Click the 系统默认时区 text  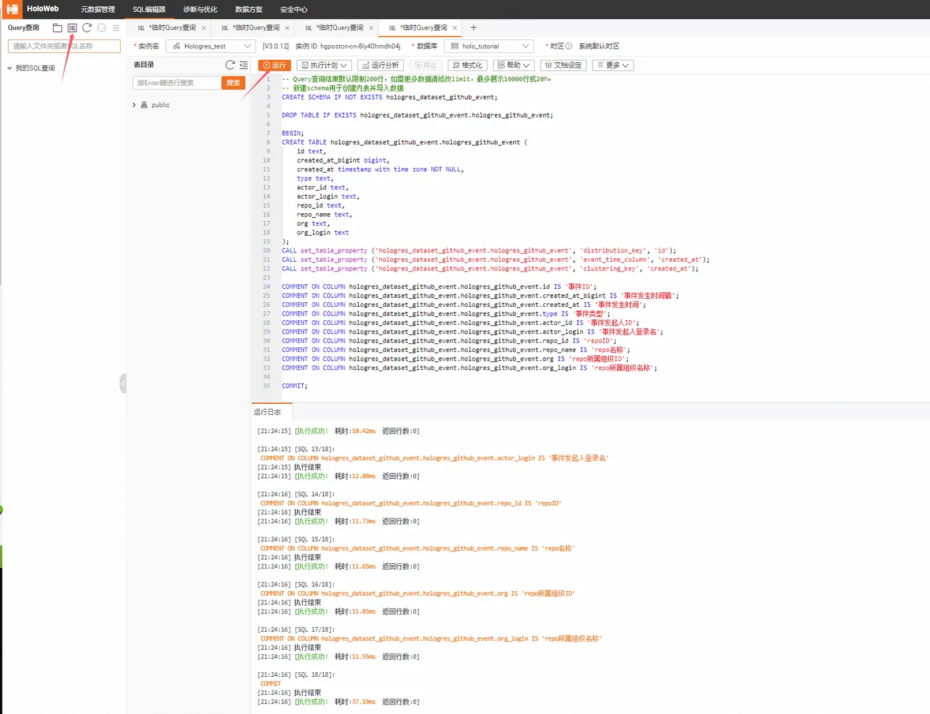(599, 46)
